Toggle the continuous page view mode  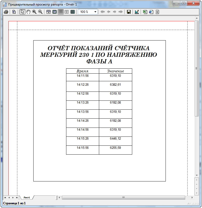pyautogui.click(x=61, y=12)
